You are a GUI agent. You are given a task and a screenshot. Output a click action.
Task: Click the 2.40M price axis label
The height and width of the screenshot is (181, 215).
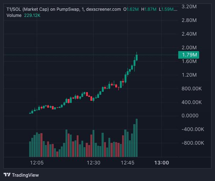click(x=189, y=34)
